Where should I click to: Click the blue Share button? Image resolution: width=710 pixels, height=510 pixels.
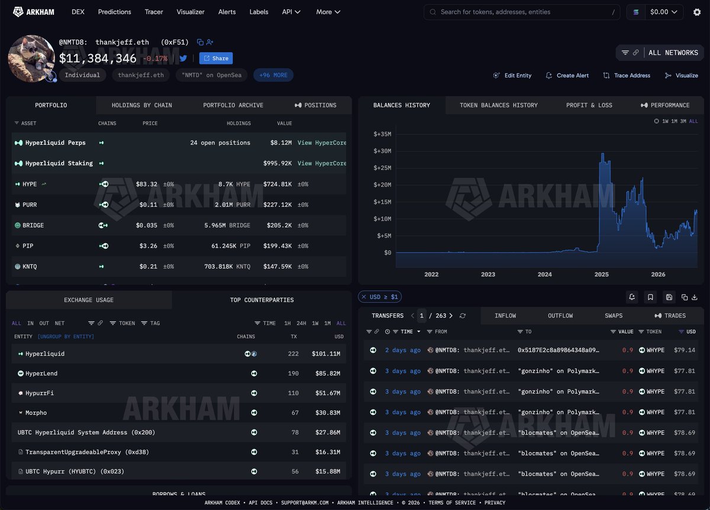click(216, 58)
